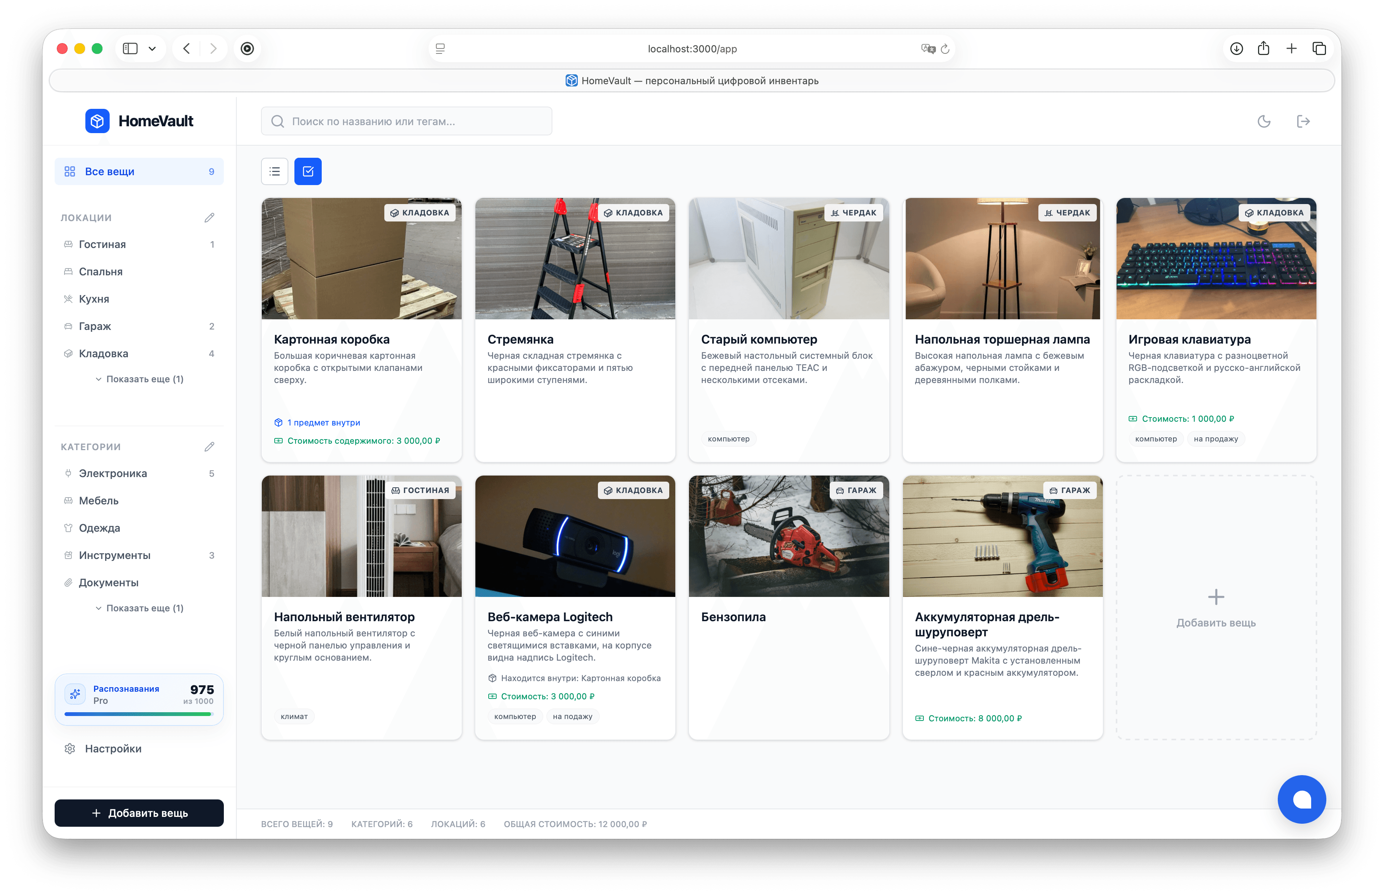Viewport: 1384px width, 895px height.
Task: Open the chat bubble widget
Action: pyautogui.click(x=1301, y=799)
